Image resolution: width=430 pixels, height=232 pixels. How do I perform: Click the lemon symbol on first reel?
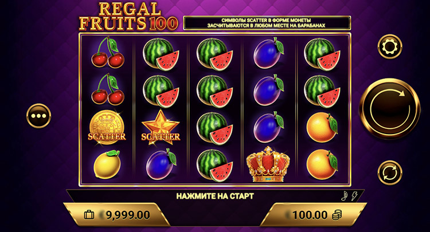[x=107, y=164]
